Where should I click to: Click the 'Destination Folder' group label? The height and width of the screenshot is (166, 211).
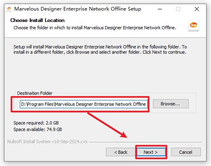pos(34,93)
